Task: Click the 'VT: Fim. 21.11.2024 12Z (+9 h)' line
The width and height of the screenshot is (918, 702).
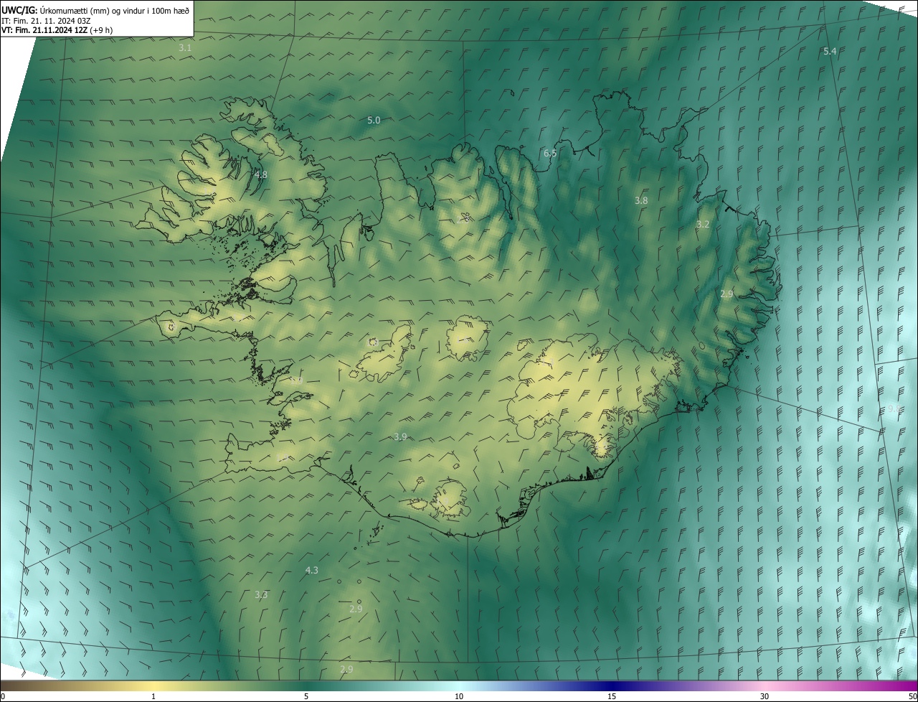Action: 57,30
